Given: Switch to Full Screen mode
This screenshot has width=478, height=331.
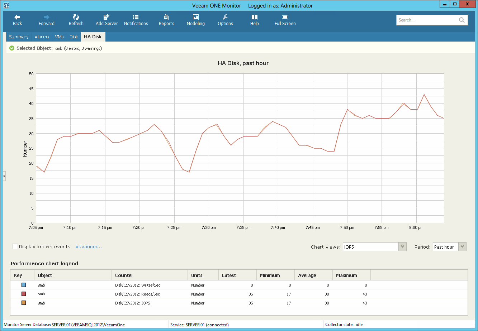Looking at the screenshot, I should pyautogui.click(x=285, y=20).
